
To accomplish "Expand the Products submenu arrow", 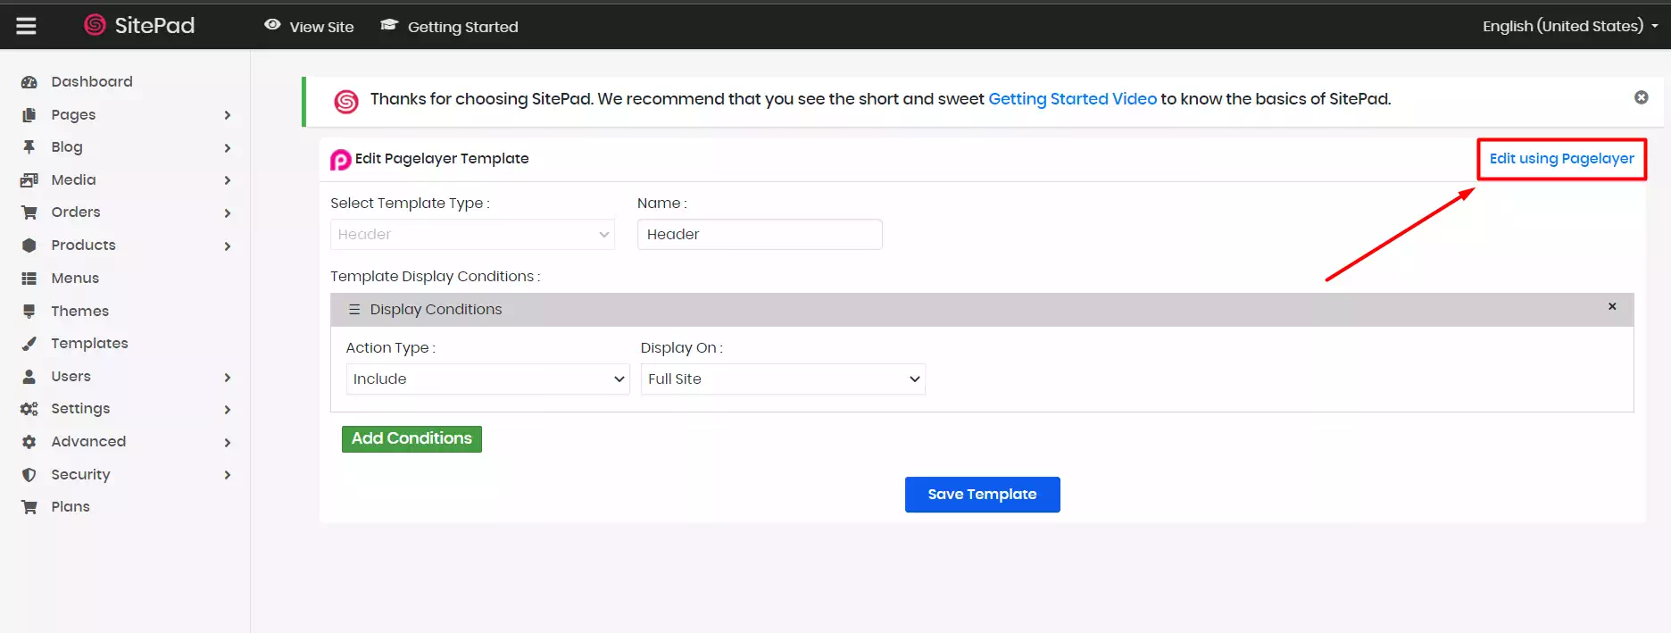I will 228,246.
